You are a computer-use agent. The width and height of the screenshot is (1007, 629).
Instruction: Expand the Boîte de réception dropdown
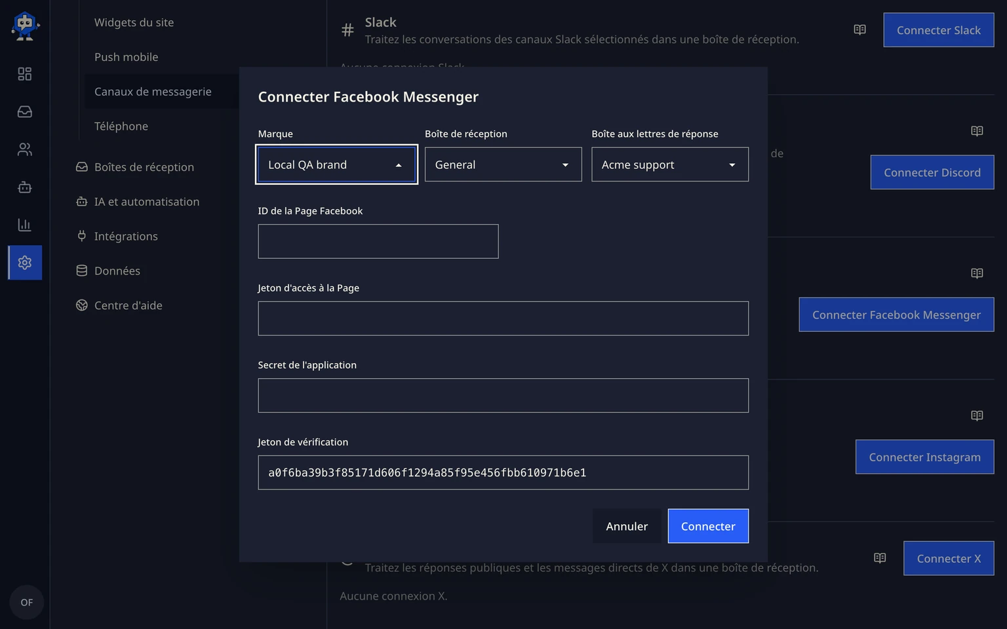pyautogui.click(x=503, y=164)
